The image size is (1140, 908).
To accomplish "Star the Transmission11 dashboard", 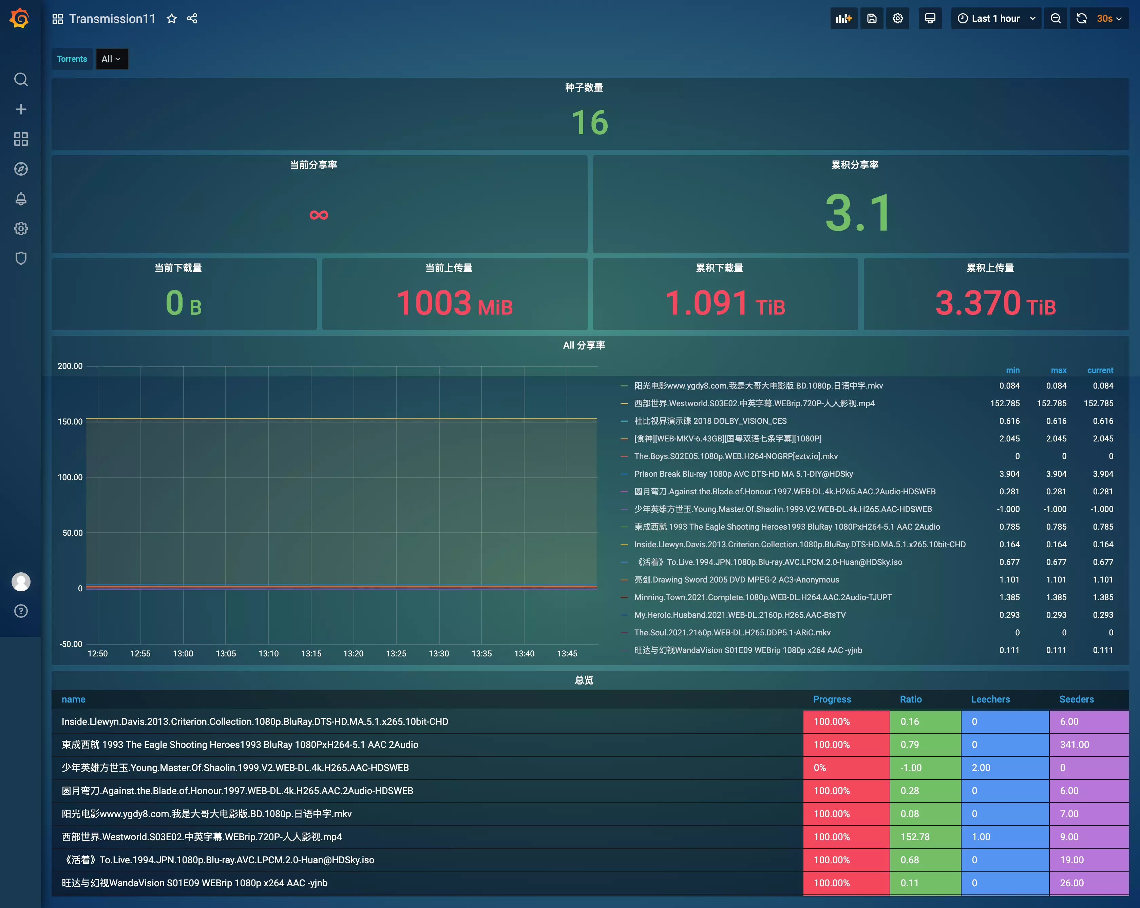I will click(171, 19).
